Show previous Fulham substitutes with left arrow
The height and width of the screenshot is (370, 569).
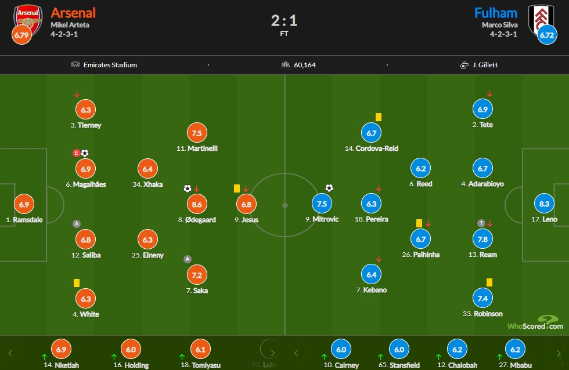[296, 353]
